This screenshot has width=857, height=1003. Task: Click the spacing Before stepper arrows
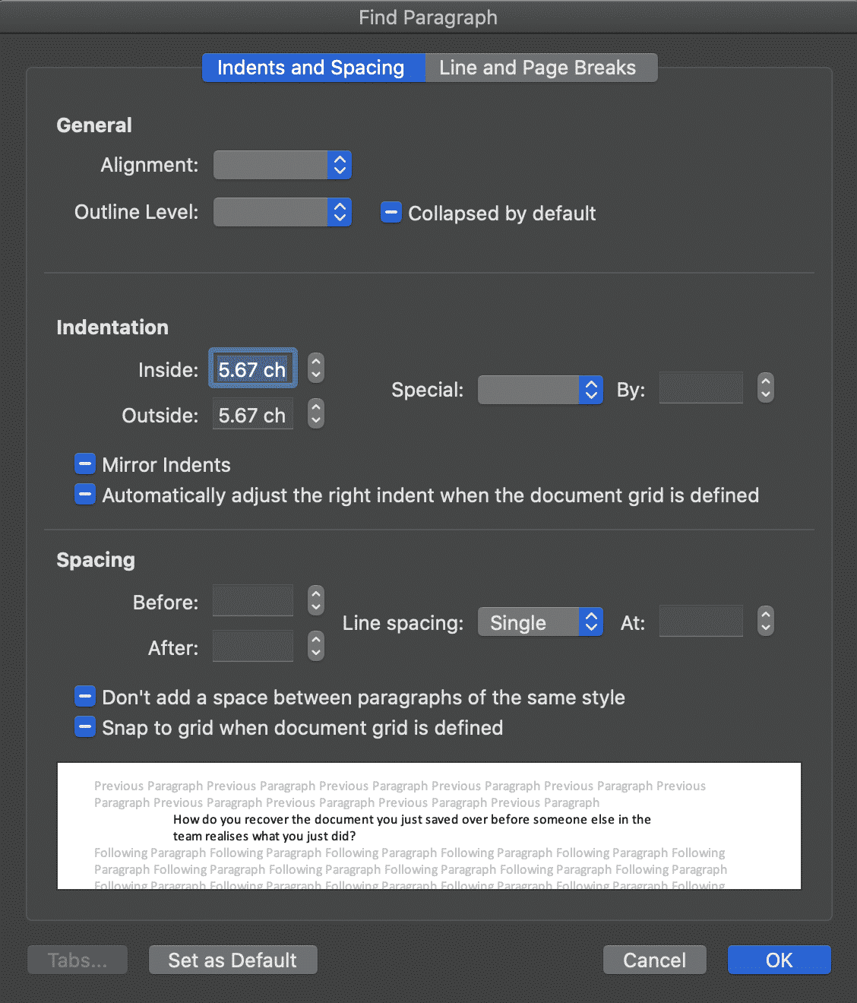click(x=316, y=600)
